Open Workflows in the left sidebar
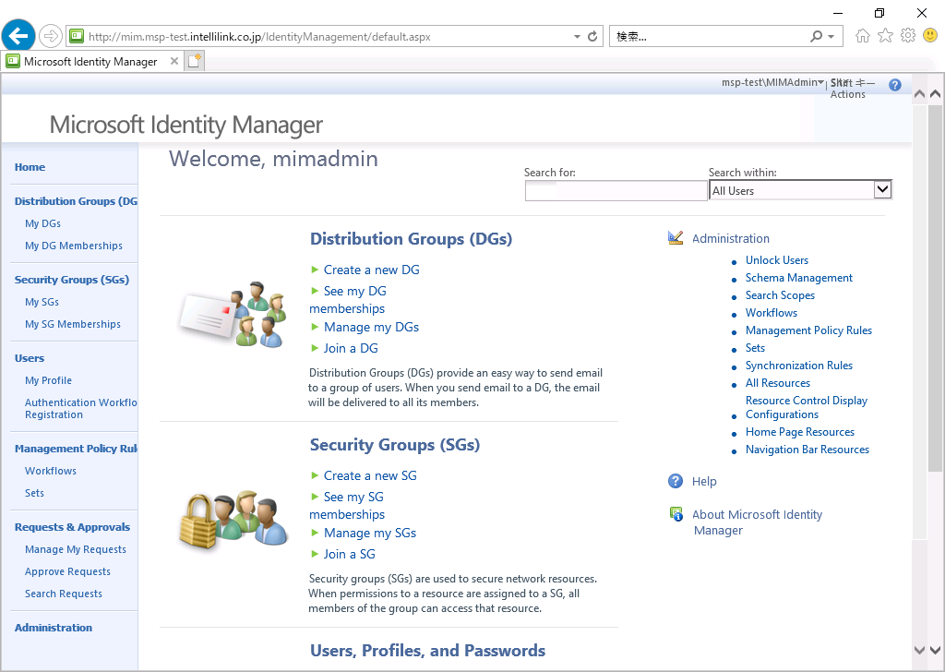Screen dimensions: 945x672 point(51,471)
